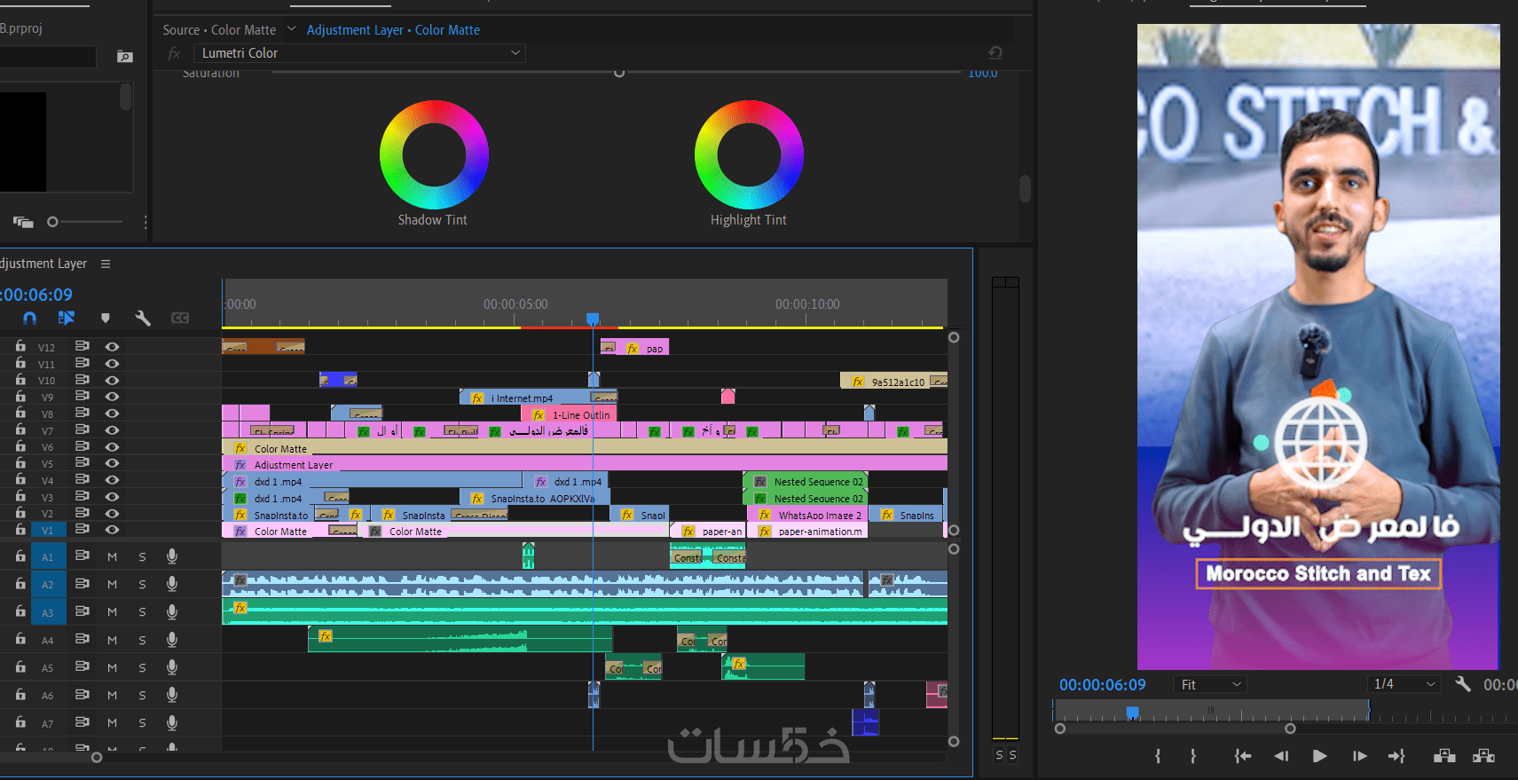Image resolution: width=1518 pixels, height=780 pixels.
Task: Click the Program Monitor playhead marker
Action: [x=1132, y=713]
